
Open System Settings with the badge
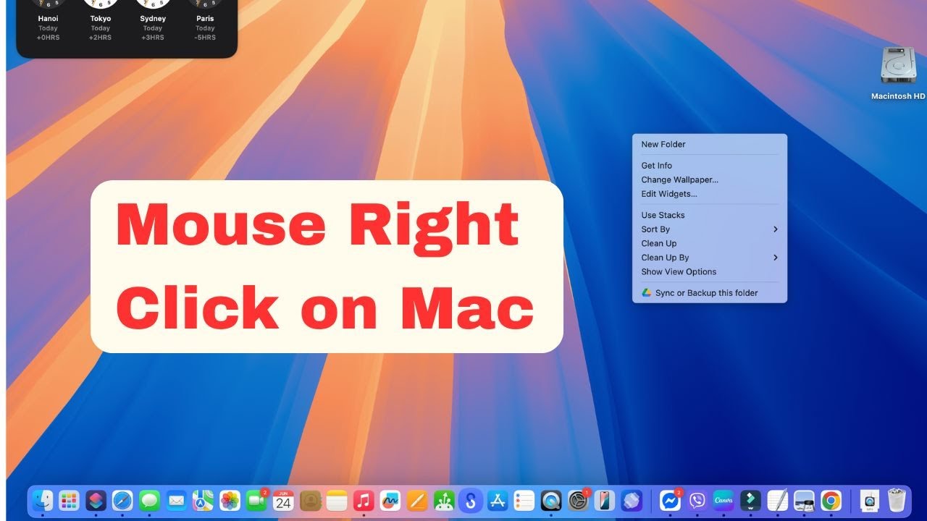(578, 500)
